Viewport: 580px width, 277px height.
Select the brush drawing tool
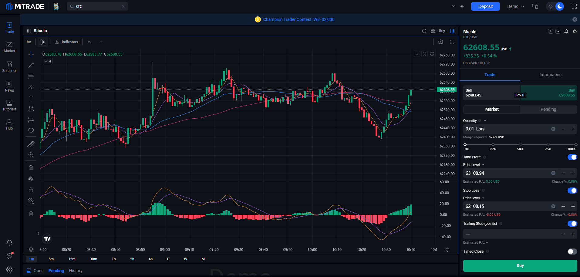point(31,87)
